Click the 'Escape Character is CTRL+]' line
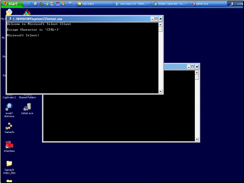The image size is (244, 183). [x=33, y=30]
